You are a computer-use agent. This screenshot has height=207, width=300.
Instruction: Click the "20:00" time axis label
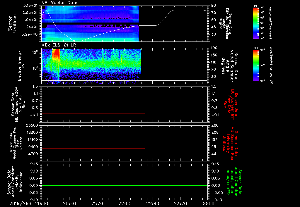pyautogui.click(x=42, y=203)
